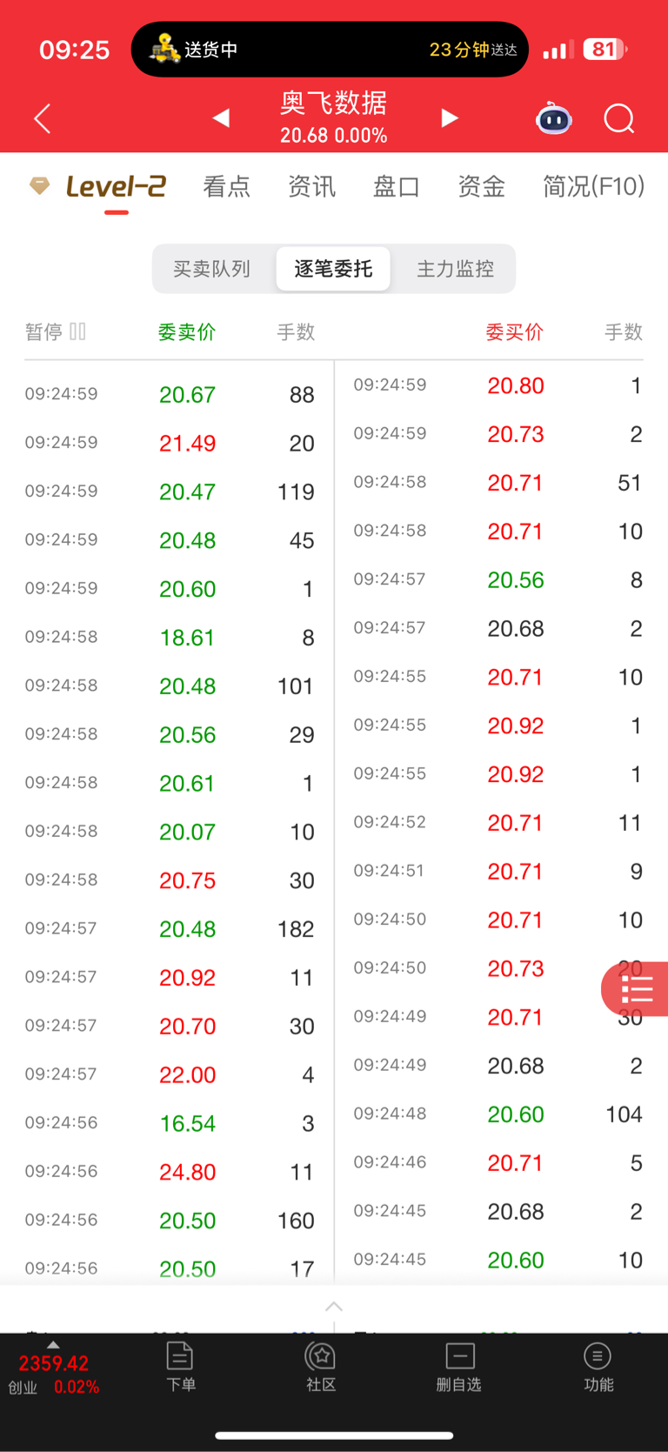Switch to next stock with right triangle
Screen dimensions: 668x1452
(449, 117)
